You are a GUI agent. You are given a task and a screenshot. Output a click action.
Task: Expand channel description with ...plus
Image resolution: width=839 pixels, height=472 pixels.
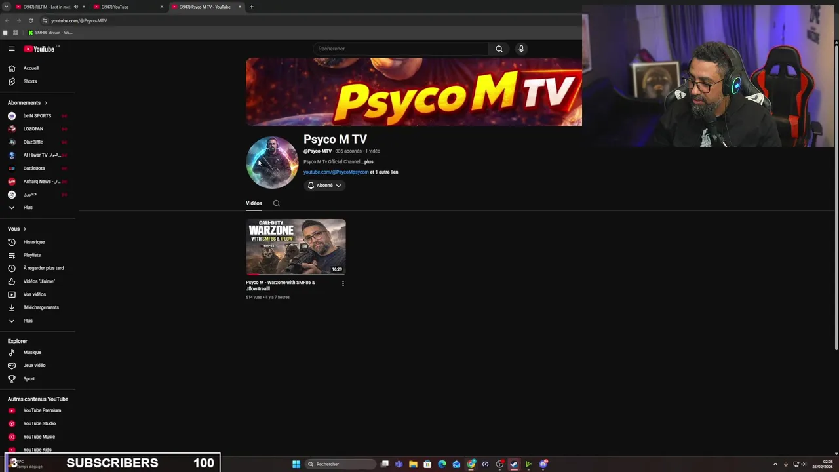pos(367,162)
